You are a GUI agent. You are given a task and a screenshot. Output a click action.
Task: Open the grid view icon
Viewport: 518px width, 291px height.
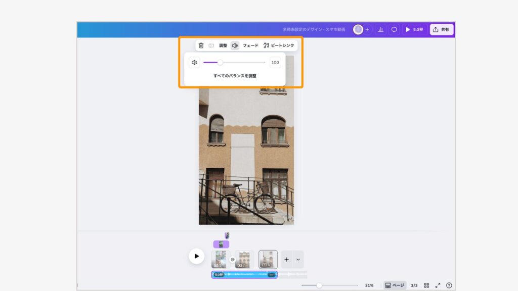pos(426,285)
